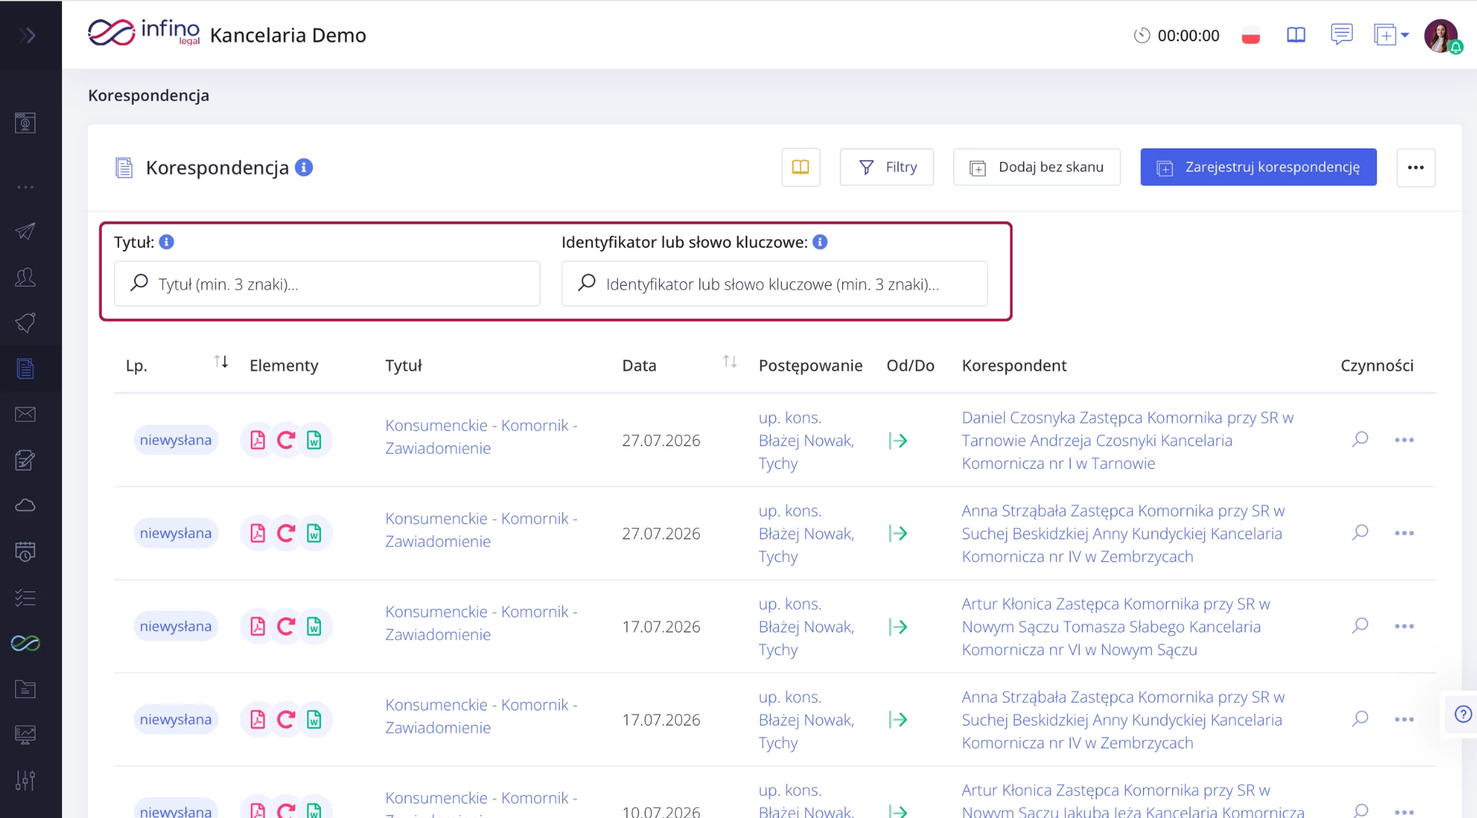Screen dimensions: 1477x818
Task: Click the infino legal logo
Action: pyautogui.click(x=144, y=32)
